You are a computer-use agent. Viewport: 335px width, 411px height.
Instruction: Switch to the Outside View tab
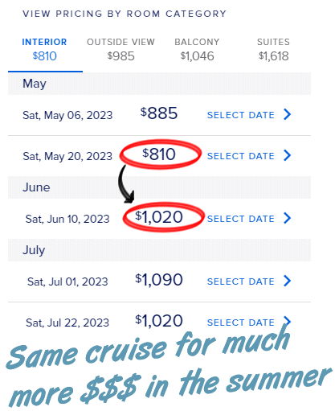point(121,50)
